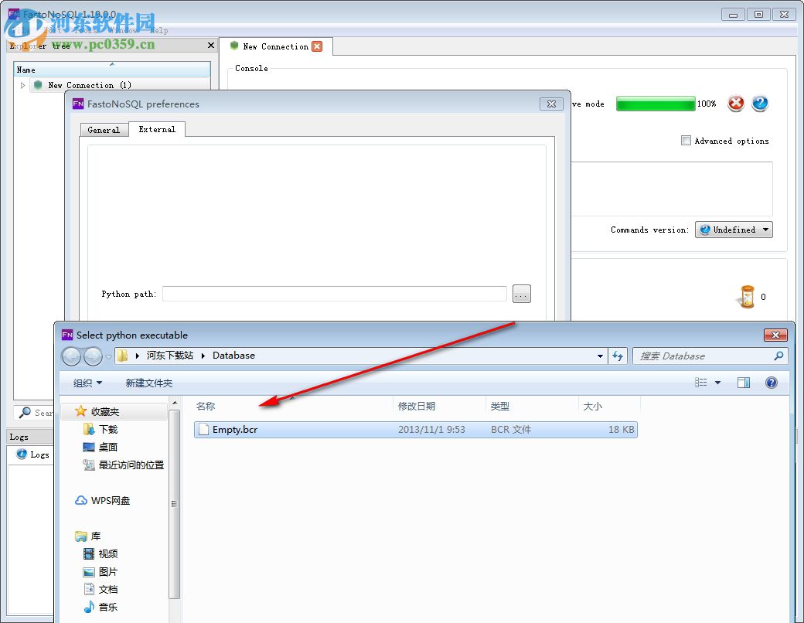The image size is (804, 623).
Task: Open view options dropdown arrow
Action: (718, 383)
